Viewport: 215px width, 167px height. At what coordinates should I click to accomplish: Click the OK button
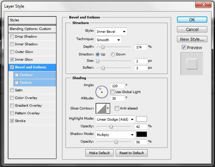pyautogui.click(x=192, y=20)
